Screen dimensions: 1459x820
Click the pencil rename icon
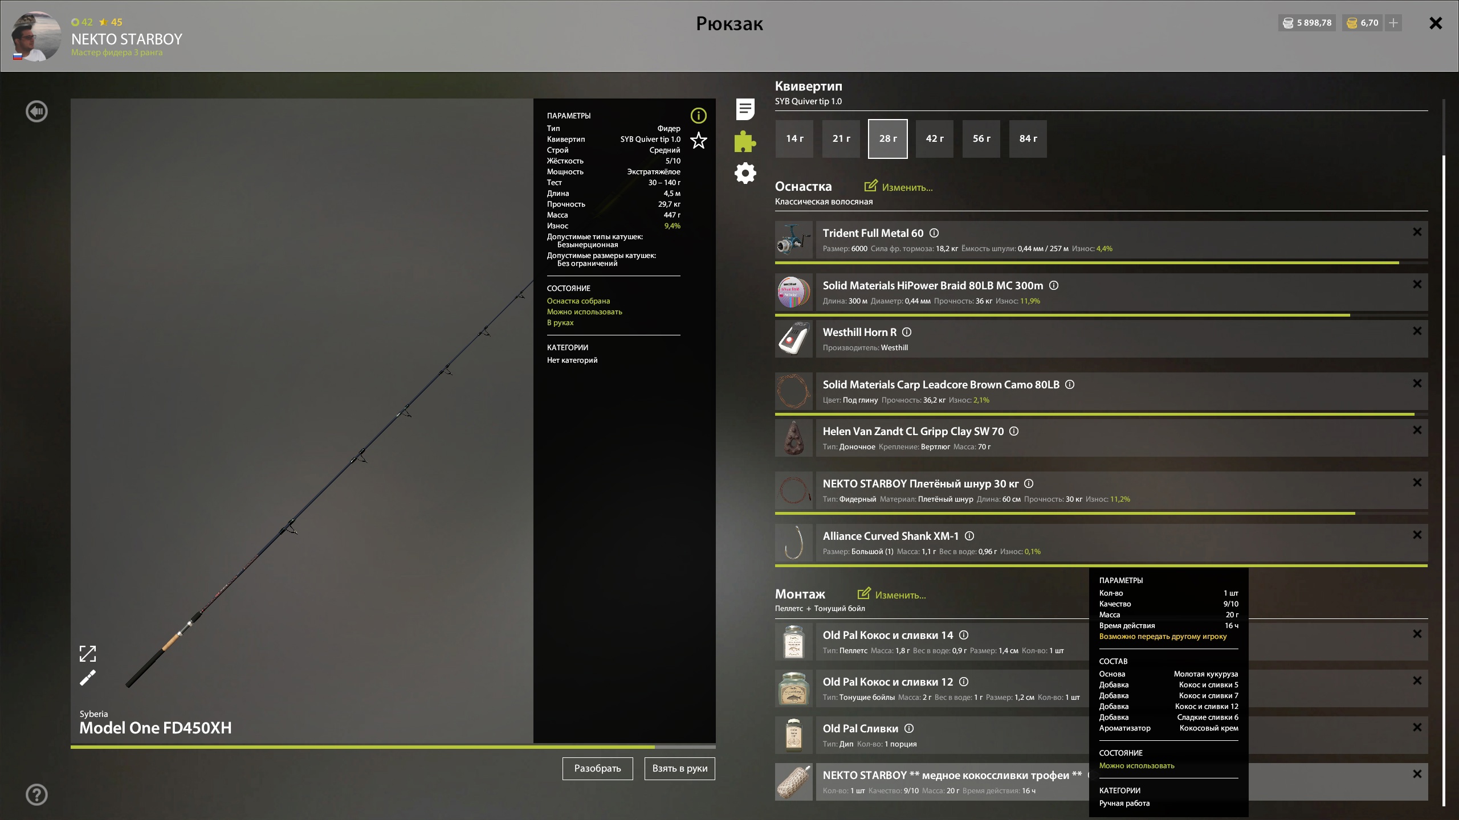pyautogui.click(x=88, y=678)
